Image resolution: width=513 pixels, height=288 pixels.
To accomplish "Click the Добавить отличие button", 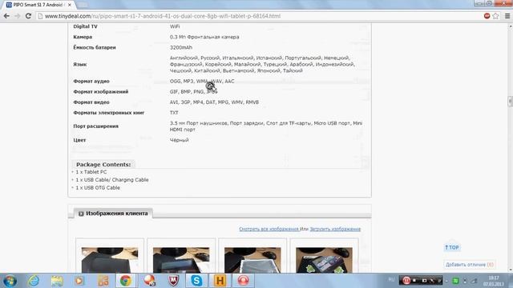I will 470,265.
